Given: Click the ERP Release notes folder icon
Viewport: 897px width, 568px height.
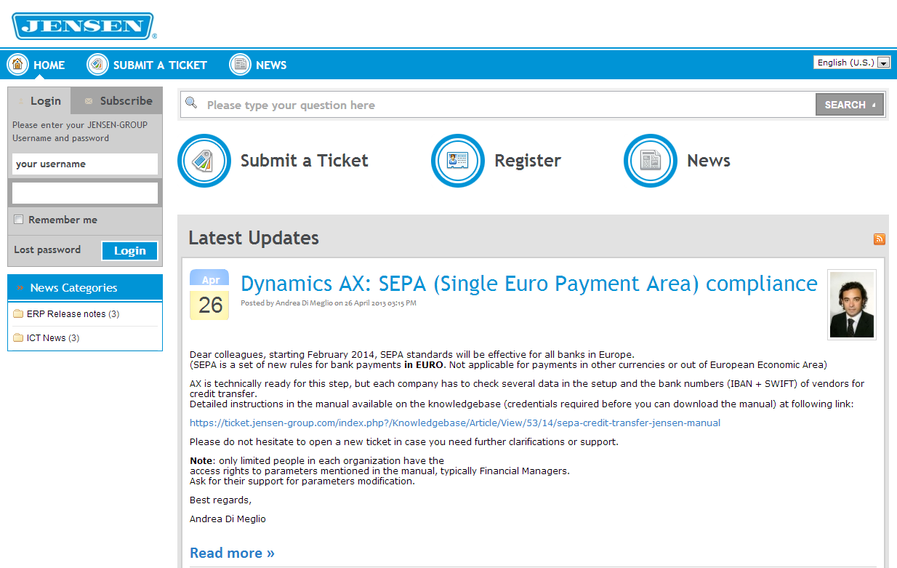Looking at the screenshot, I should (18, 314).
